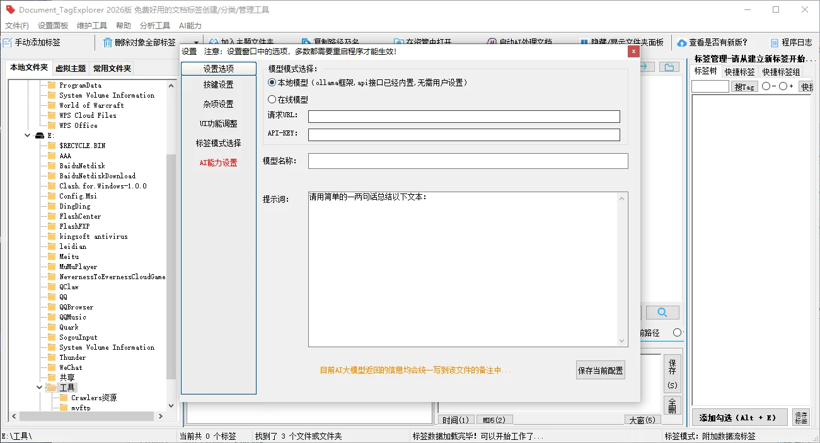Click the 删除对象全部标签 trash icon
Viewport: 820px width, 443px height.
108,43
